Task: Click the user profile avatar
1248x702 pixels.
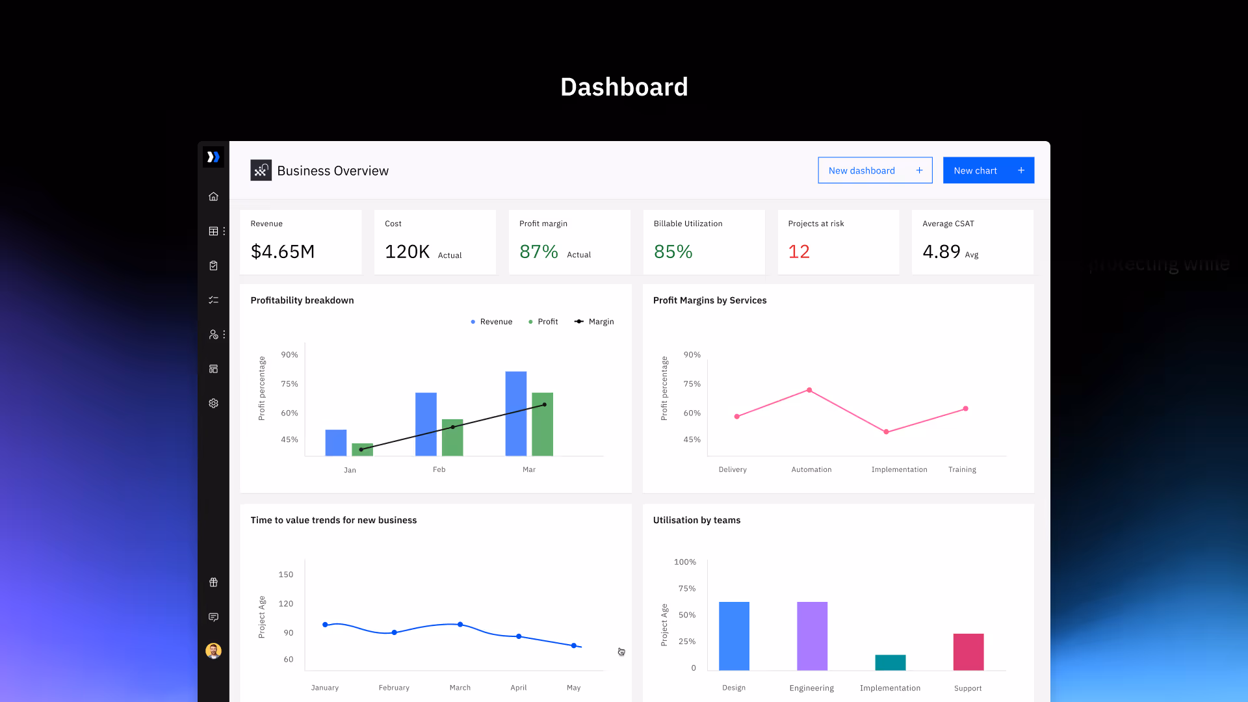Action: pos(213,651)
